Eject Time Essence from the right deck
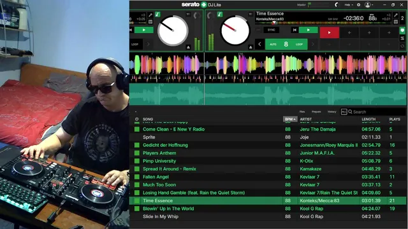This screenshot has height=229, width=408. coord(251,47)
